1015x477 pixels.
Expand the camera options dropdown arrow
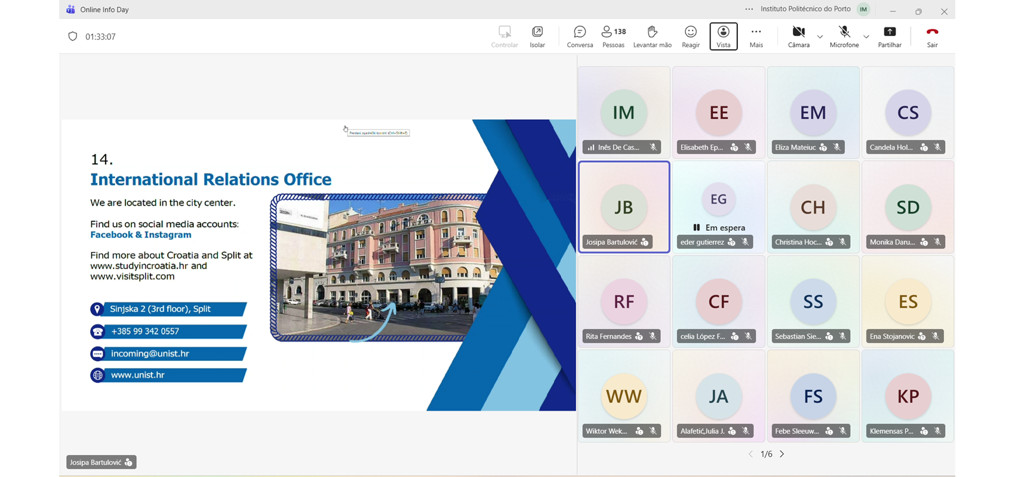tap(820, 37)
